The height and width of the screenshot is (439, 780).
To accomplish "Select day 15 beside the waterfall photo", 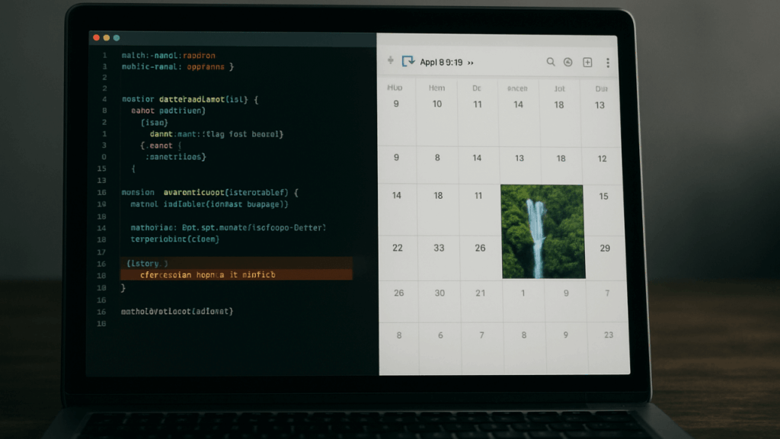I will [604, 197].
